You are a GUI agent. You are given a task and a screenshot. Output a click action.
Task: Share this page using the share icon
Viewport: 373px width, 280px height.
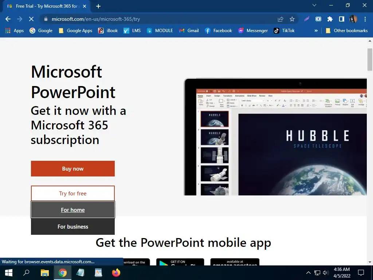pyautogui.click(x=280, y=19)
